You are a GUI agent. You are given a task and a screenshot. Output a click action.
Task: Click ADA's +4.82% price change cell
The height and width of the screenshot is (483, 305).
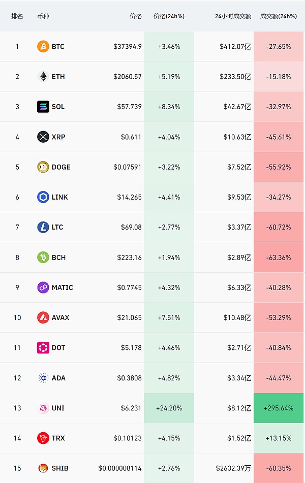(169, 378)
